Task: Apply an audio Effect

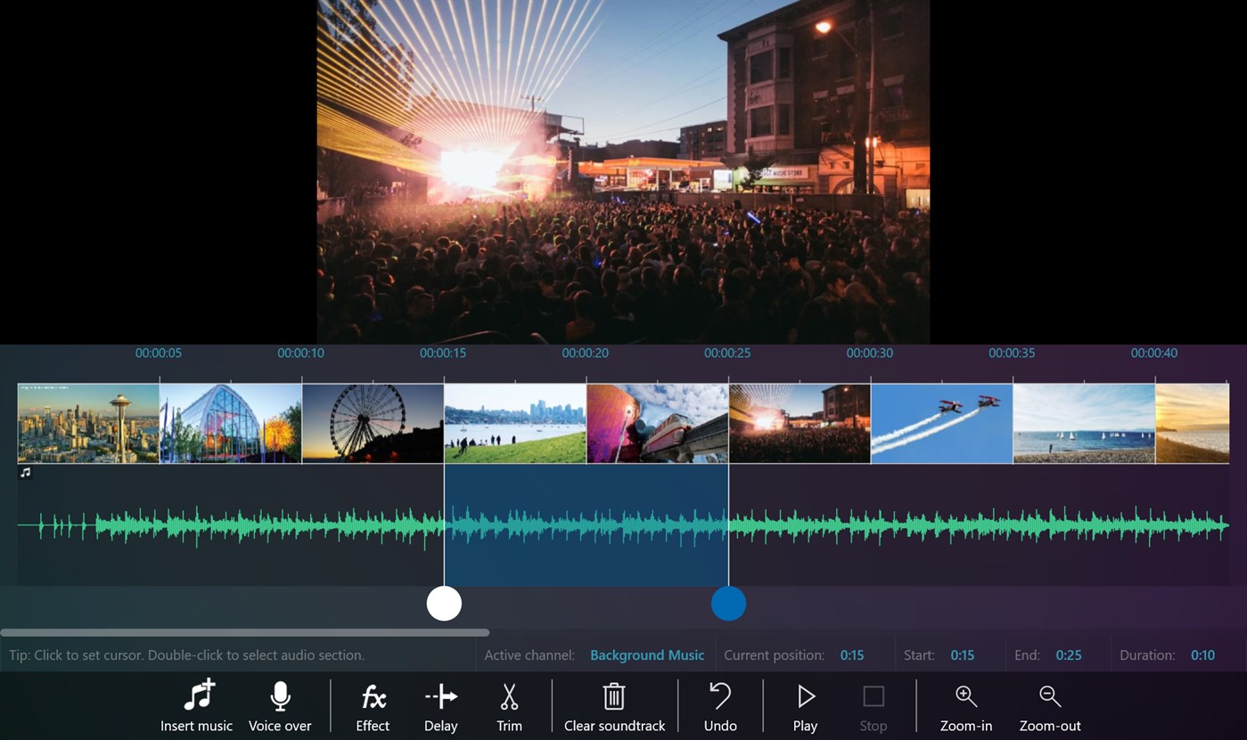Action: click(372, 703)
